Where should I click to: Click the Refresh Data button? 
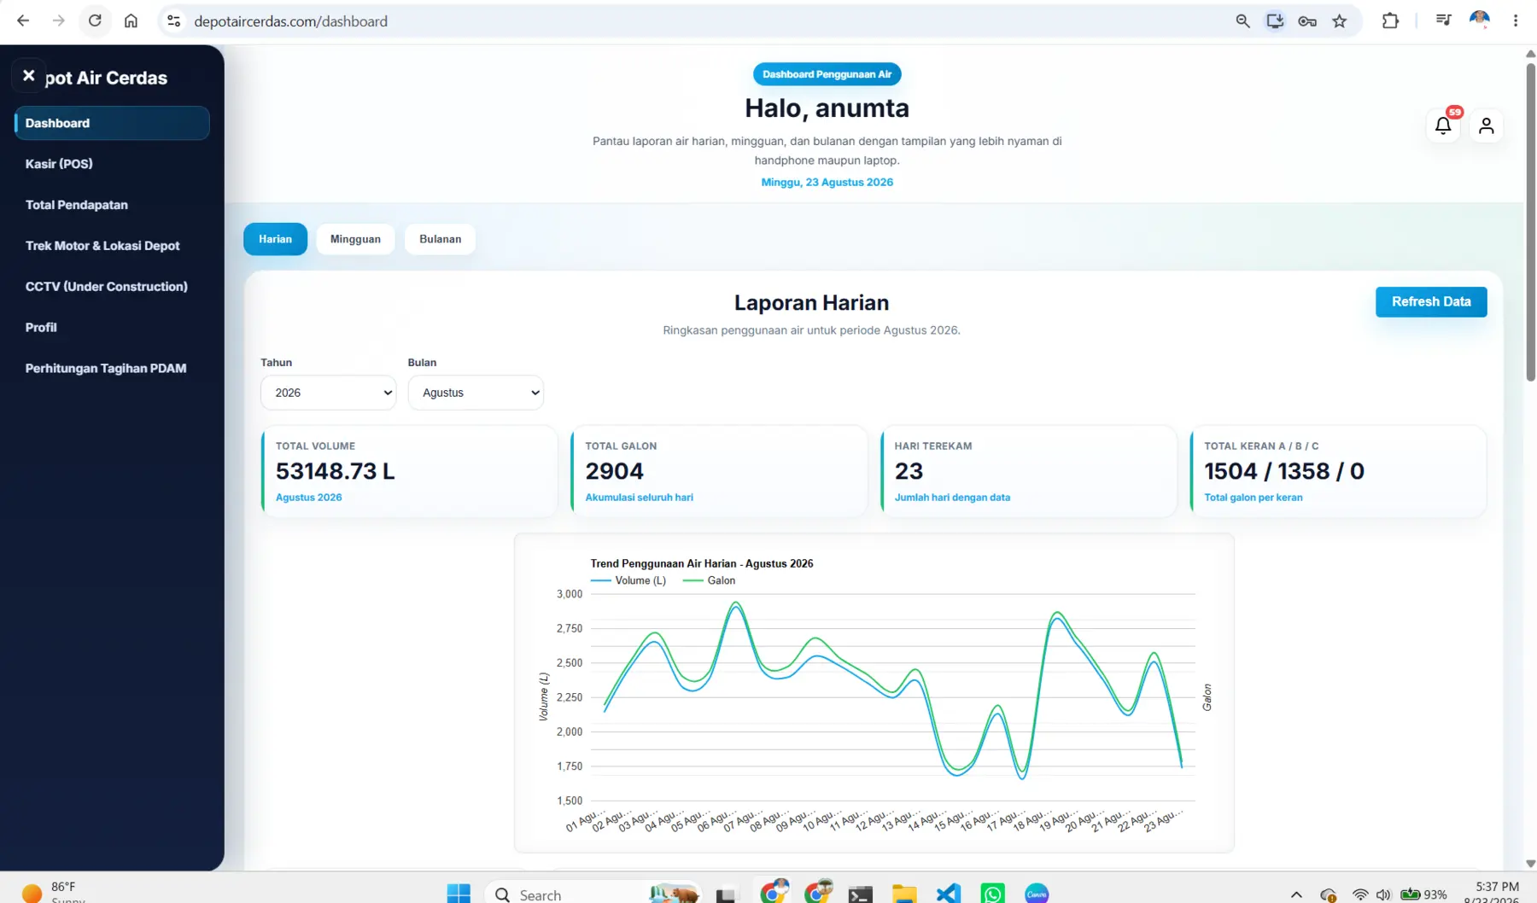(1431, 301)
